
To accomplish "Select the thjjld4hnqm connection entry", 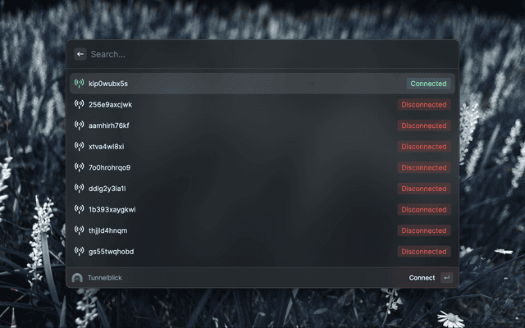I will 262,230.
